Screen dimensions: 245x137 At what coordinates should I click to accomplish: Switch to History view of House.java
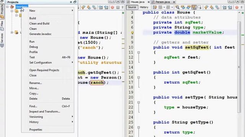click(144, 7)
